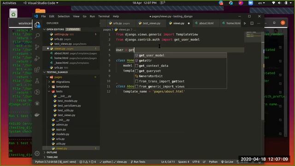Open the Source Control view
The width and height of the screenshot is (295, 166).
[37, 47]
